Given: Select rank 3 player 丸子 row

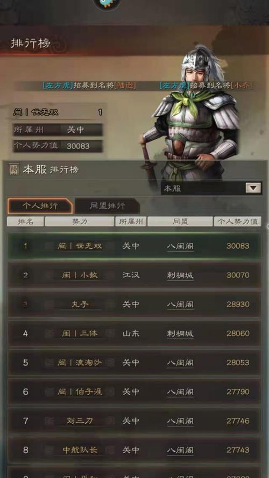Looking at the screenshot, I should click(x=134, y=304).
